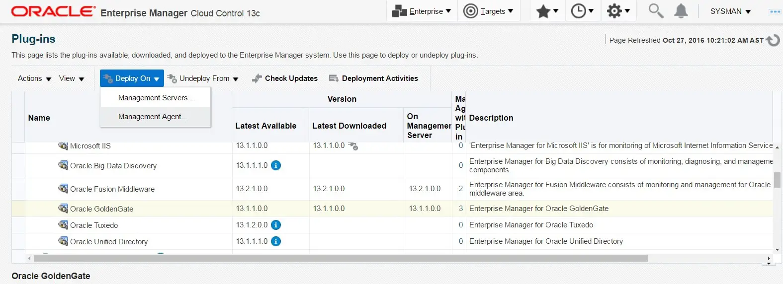The width and height of the screenshot is (783, 284).
Task: Click the Fusion Middleware agent count value 2
Action: click(x=461, y=189)
